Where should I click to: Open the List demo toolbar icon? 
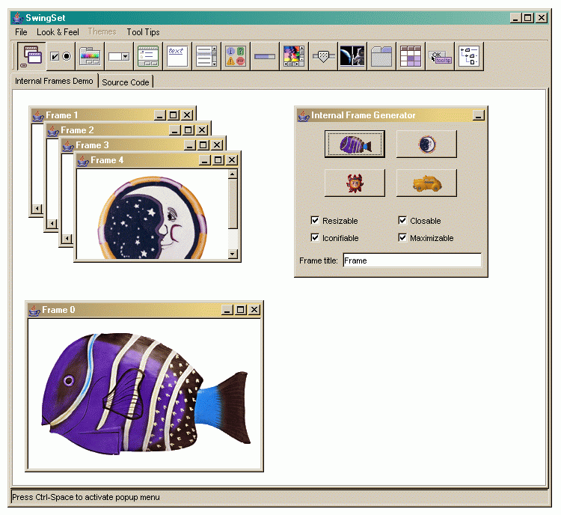click(x=206, y=56)
